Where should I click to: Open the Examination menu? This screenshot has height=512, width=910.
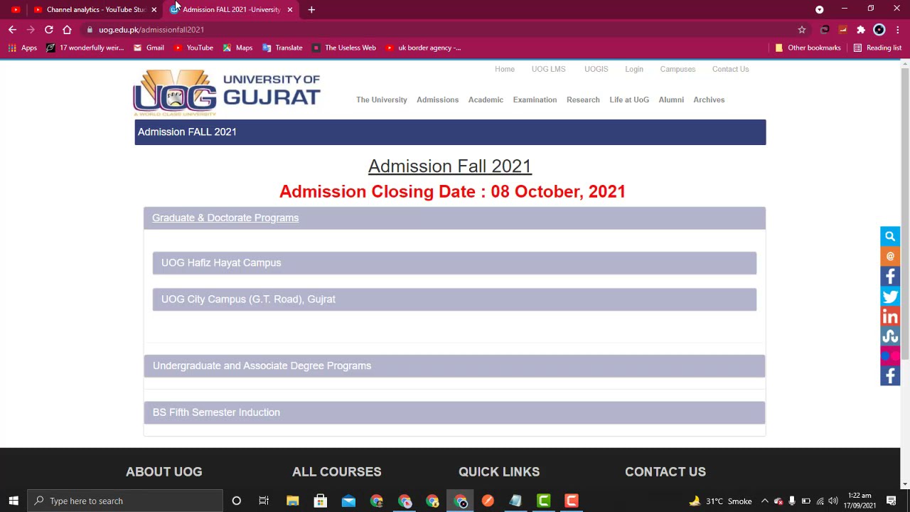(535, 100)
